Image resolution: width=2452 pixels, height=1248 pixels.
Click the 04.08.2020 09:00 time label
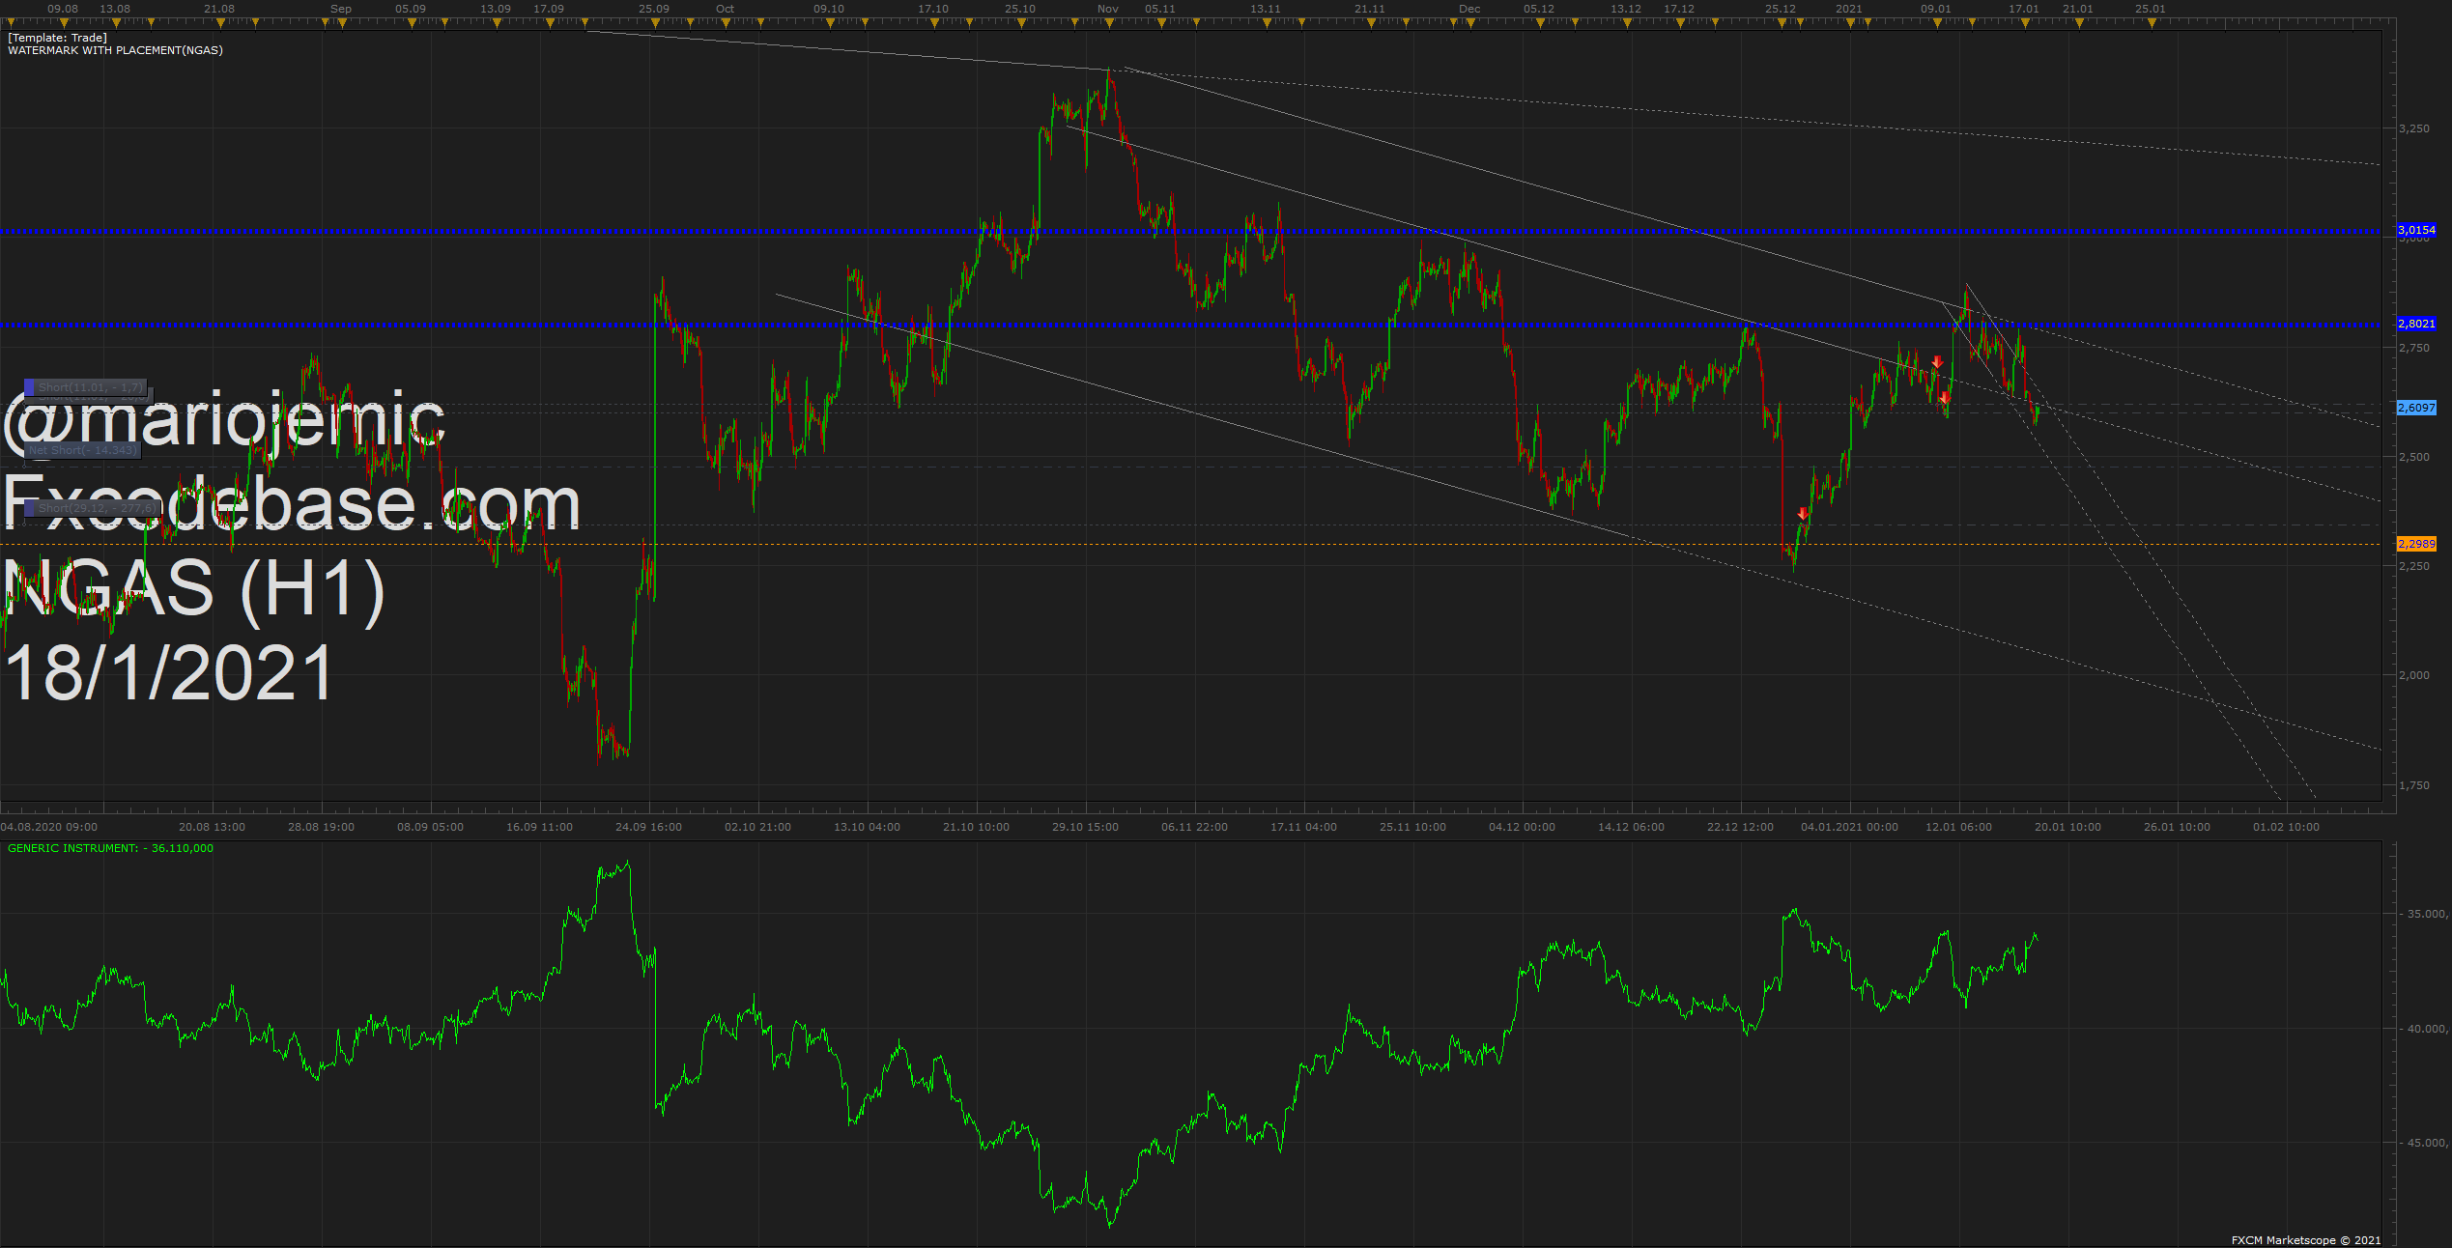[48, 827]
